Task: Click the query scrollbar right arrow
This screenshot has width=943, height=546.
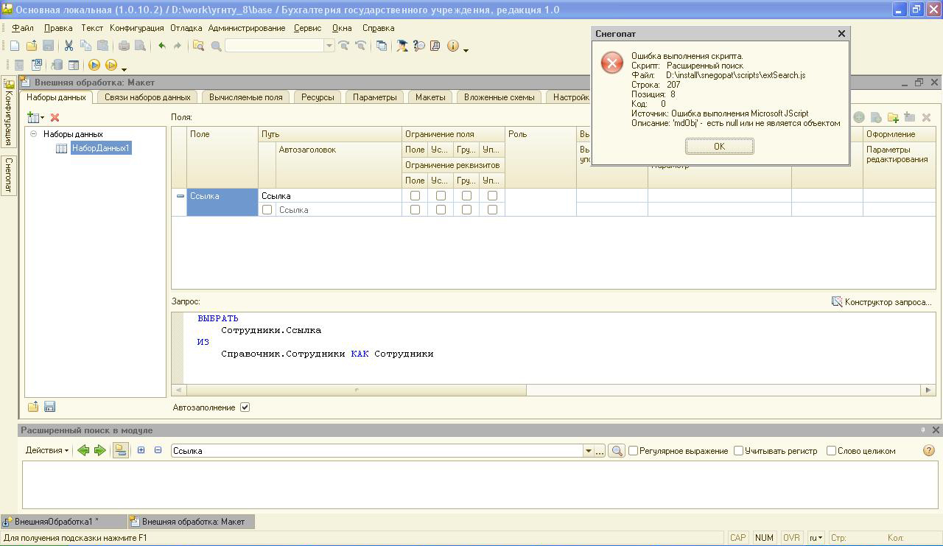Action: (x=928, y=390)
